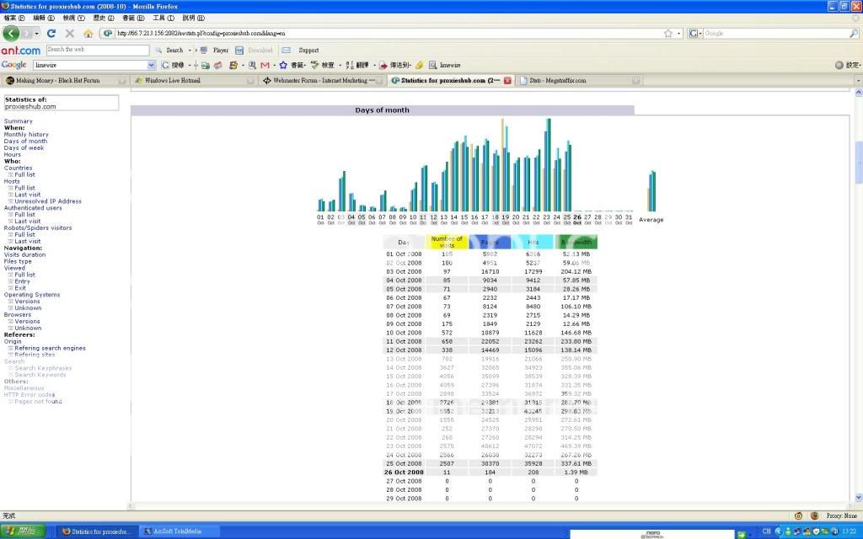This screenshot has width=863, height=539.
Task: Close the active Statistics tab
Action: (x=507, y=81)
